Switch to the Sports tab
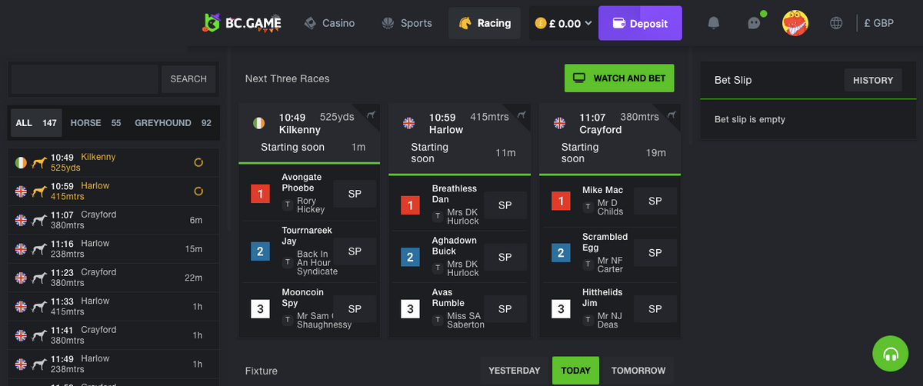 (407, 23)
